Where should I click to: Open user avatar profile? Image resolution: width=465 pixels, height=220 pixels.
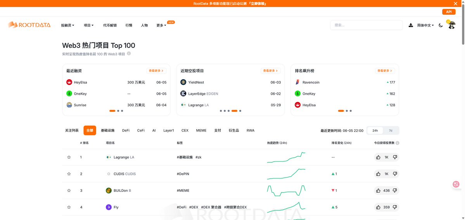coord(451,25)
